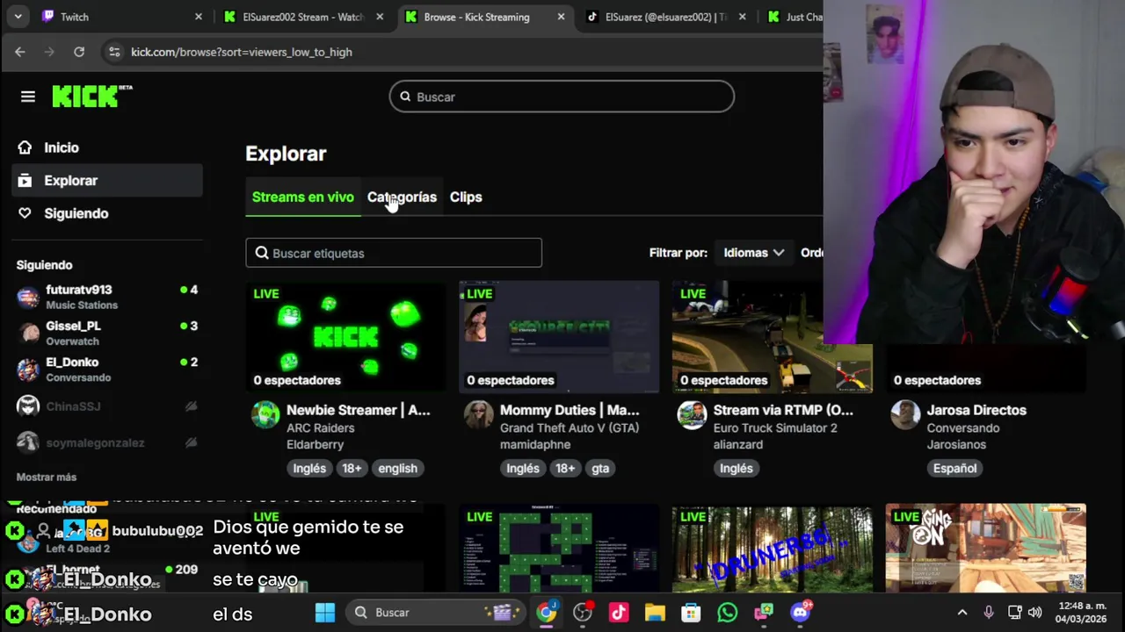The image size is (1125, 632).
Task: Close the Browse - Kick Streaming tab
Action: click(561, 17)
